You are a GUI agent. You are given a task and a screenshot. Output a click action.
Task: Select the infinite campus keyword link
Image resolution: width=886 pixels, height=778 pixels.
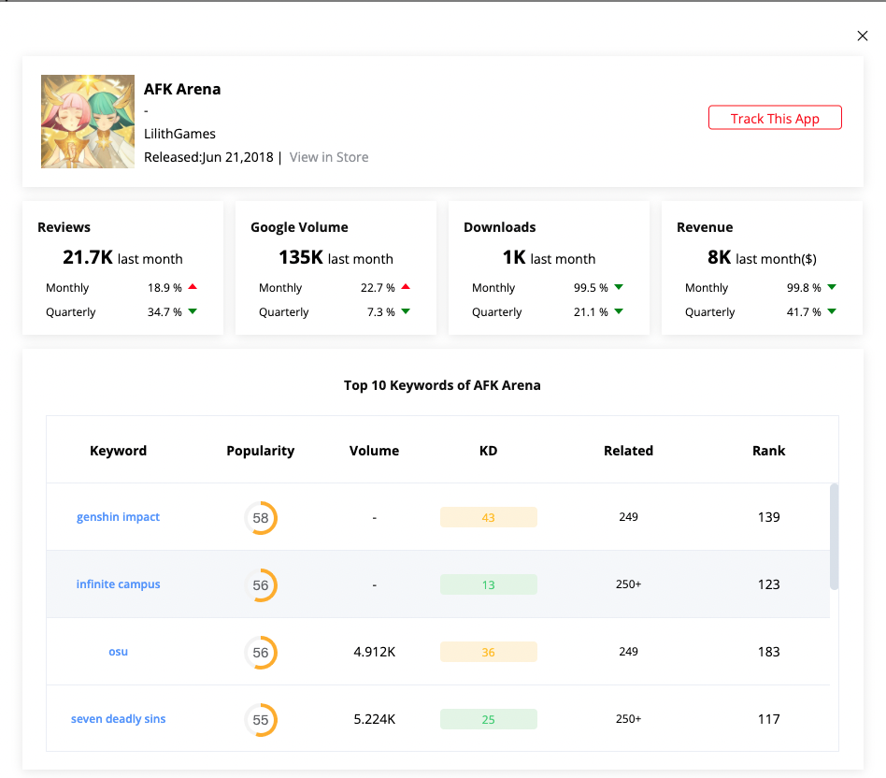118,584
